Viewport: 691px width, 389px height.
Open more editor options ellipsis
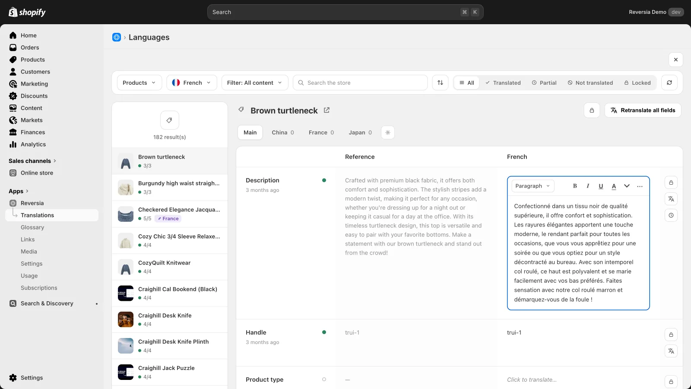click(x=640, y=186)
